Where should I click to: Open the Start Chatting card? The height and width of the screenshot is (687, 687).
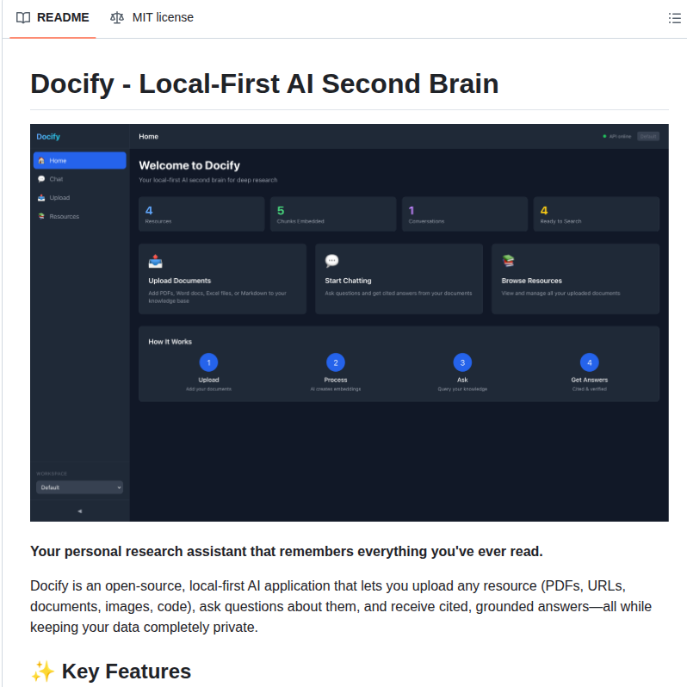click(x=399, y=279)
